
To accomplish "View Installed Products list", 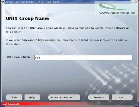I will point(64,97).
